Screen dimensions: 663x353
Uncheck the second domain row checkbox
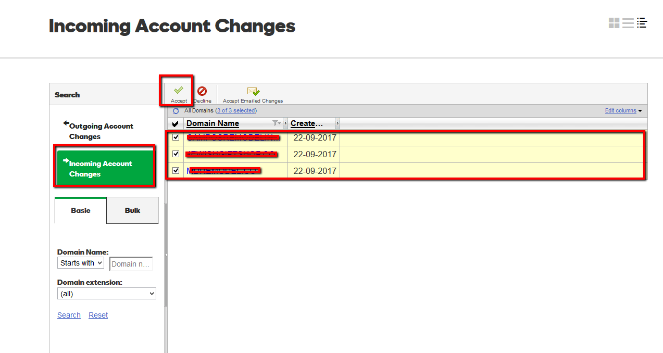[176, 154]
